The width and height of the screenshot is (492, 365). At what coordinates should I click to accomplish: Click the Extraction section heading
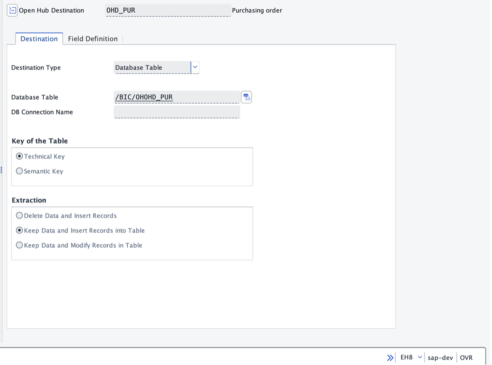pyautogui.click(x=29, y=200)
